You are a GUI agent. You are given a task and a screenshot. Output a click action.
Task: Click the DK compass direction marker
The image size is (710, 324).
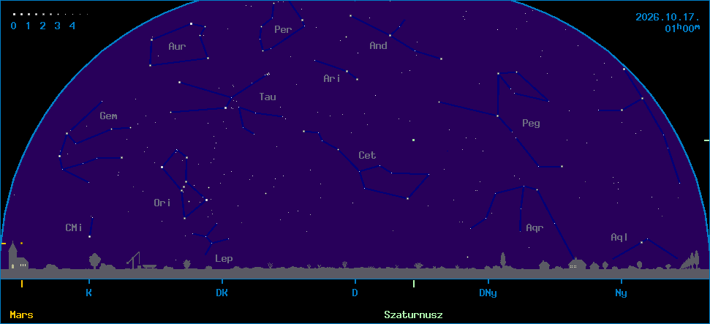[x=222, y=293]
